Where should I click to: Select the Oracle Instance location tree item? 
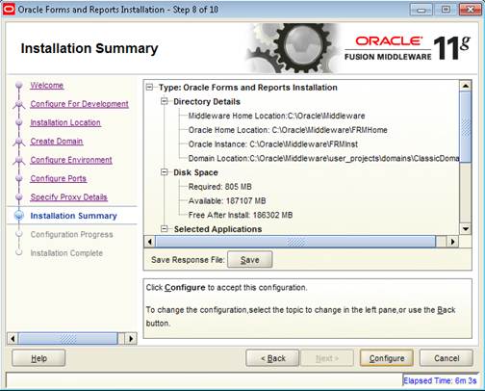[273, 144]
